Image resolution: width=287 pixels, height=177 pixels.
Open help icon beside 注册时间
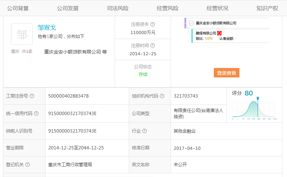pyautogui.click(x=153, y=45)
